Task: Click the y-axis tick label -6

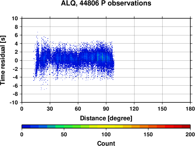Action: 15,86
